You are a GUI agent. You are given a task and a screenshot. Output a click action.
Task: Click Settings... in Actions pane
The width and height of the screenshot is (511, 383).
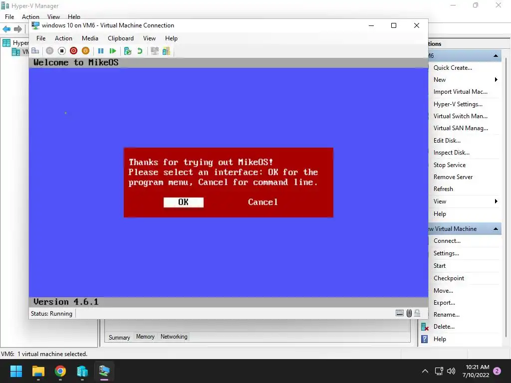coord(446,253)
